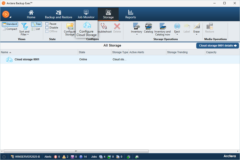The image size is (240, 160).
Task: Click the error alerts icon in status bar
Action: tap(55, 157)
